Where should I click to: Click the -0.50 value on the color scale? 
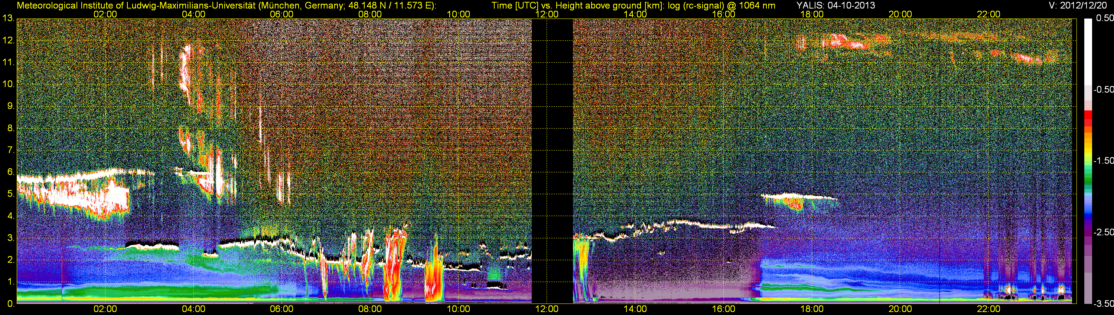coord(1103,89)
